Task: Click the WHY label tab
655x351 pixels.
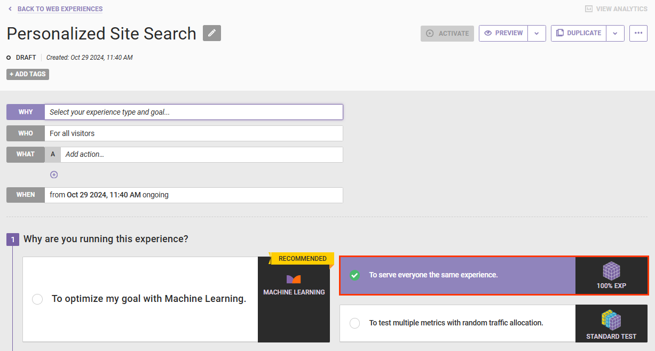Action: coord(26,112)
